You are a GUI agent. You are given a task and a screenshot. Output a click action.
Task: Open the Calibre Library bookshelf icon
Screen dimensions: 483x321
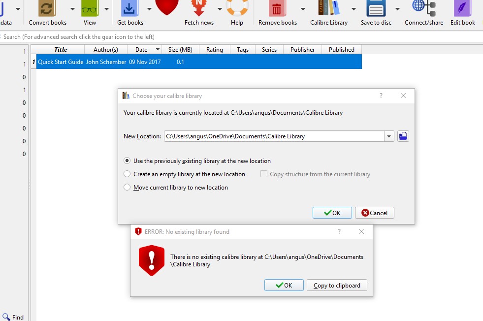(329, 8)
